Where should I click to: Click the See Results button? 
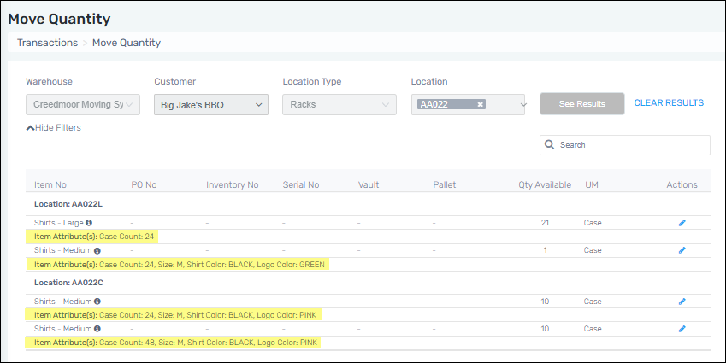click(582, 104)
